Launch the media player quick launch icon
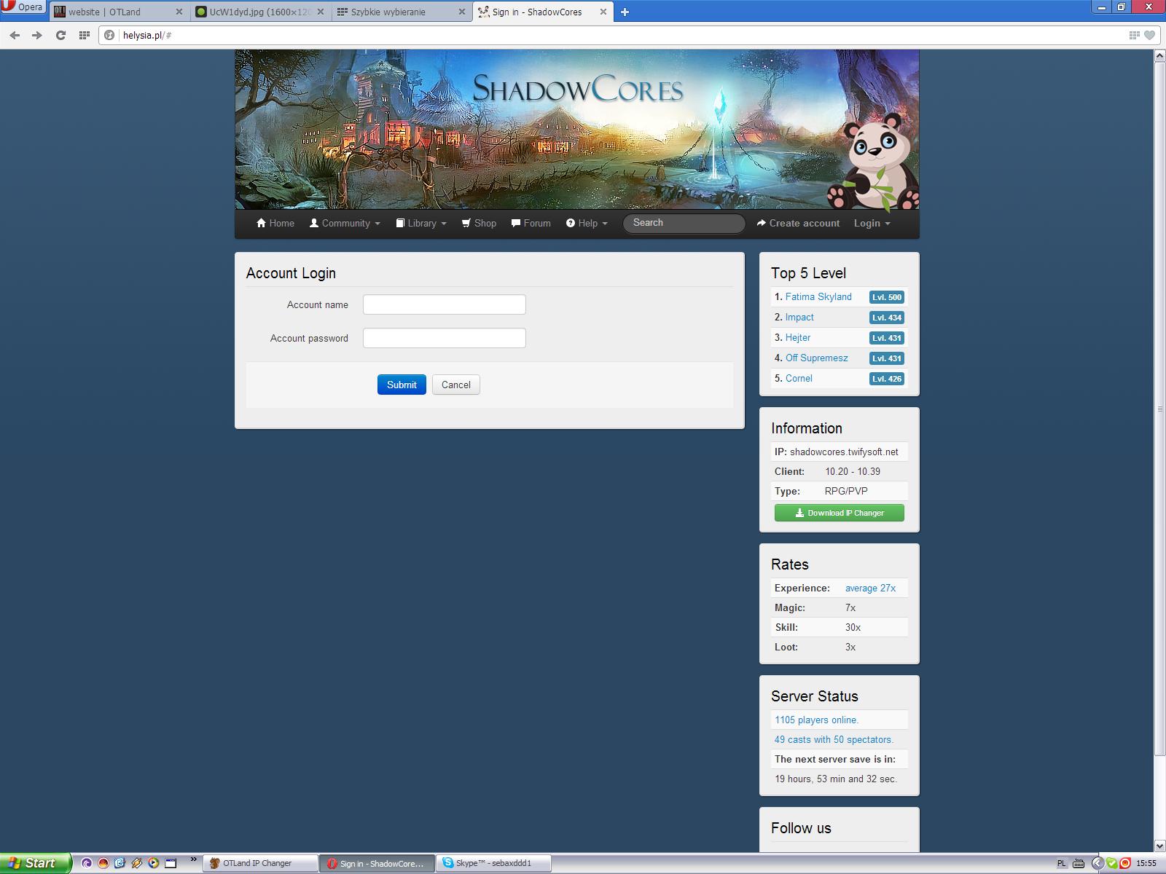1166x874 pixels. (154, 863)
